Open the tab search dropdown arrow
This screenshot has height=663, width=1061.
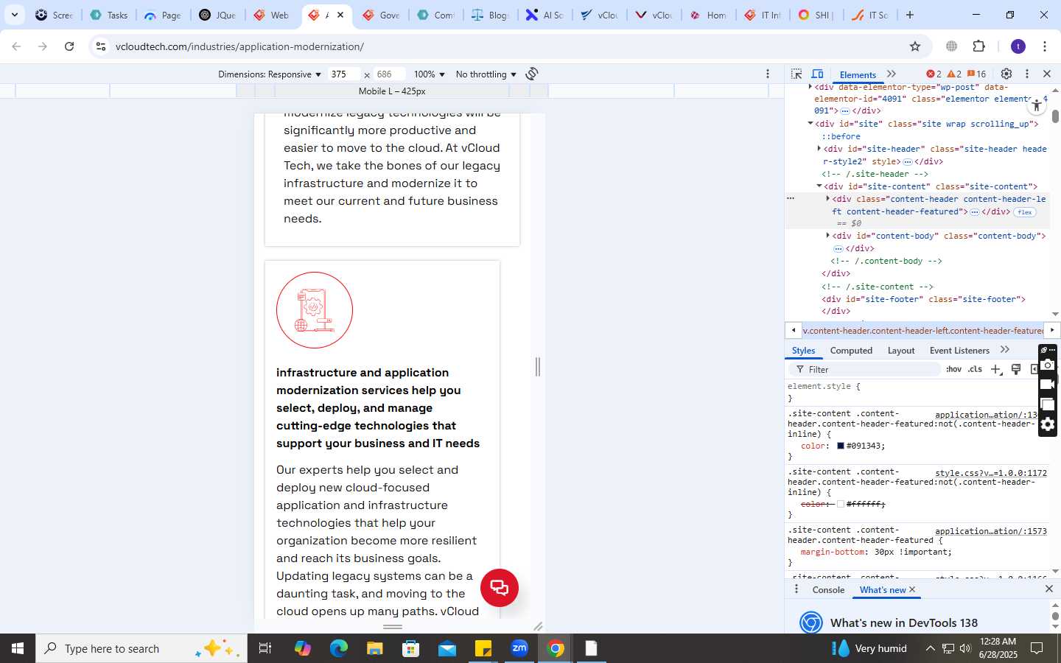click(14, 15)
